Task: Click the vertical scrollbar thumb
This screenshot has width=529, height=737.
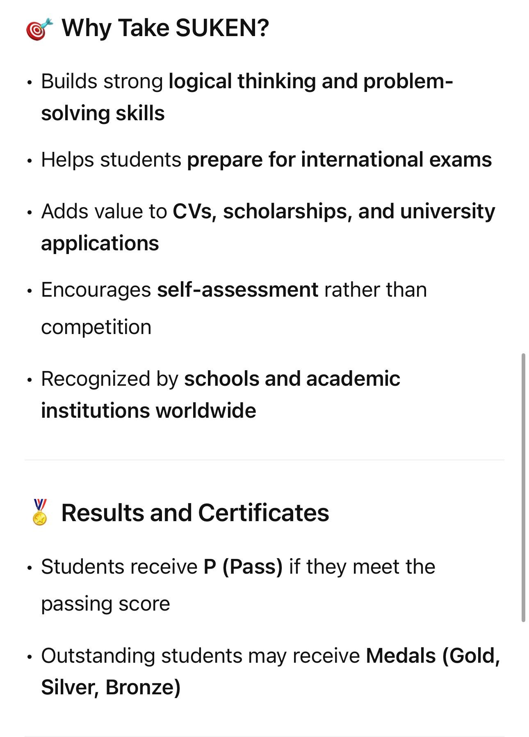Action: point(523,488)
